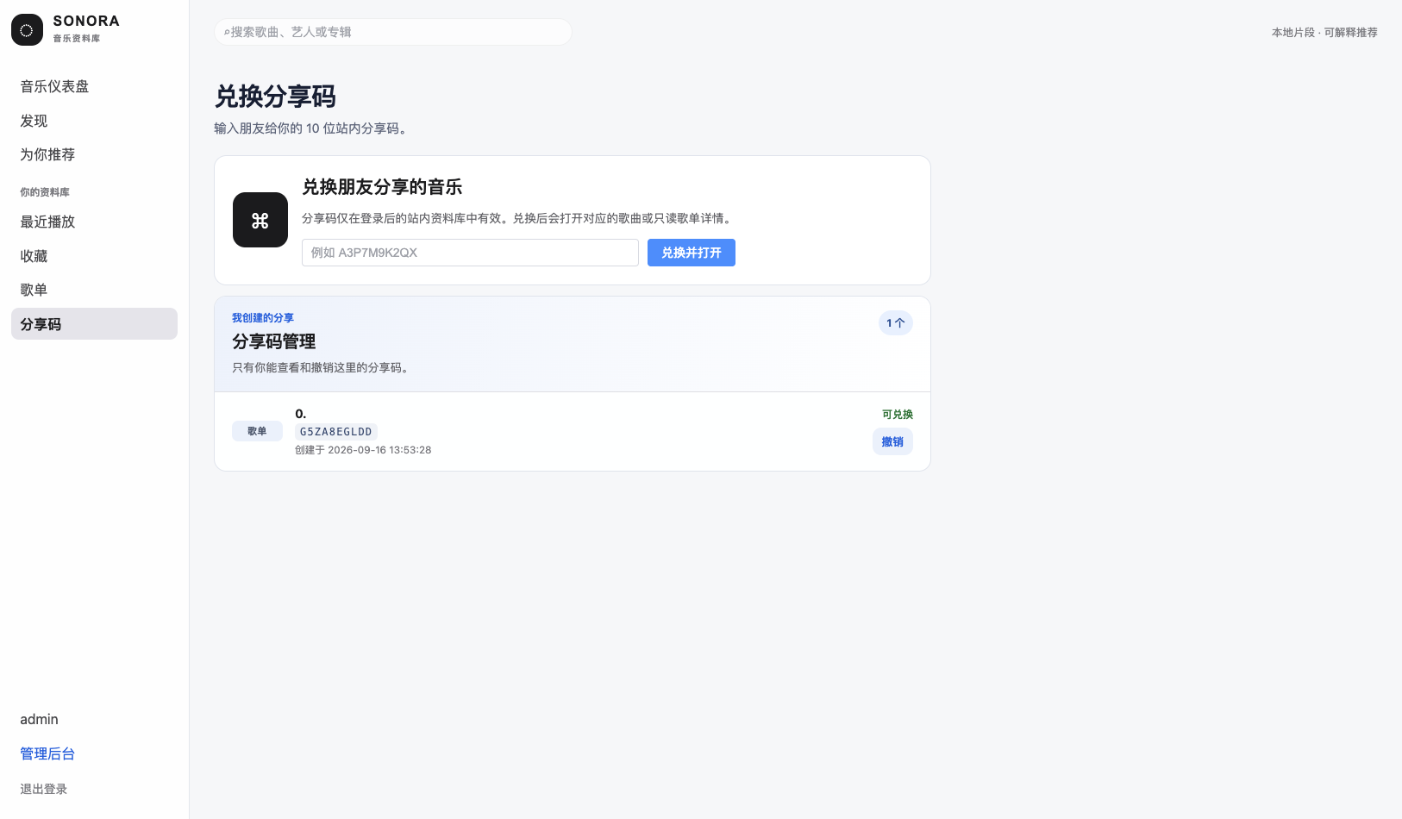Select 分享码 sidebar item
Image resolution: width=1402 pixels, height=819 pixels.
[x=94, y=324]
